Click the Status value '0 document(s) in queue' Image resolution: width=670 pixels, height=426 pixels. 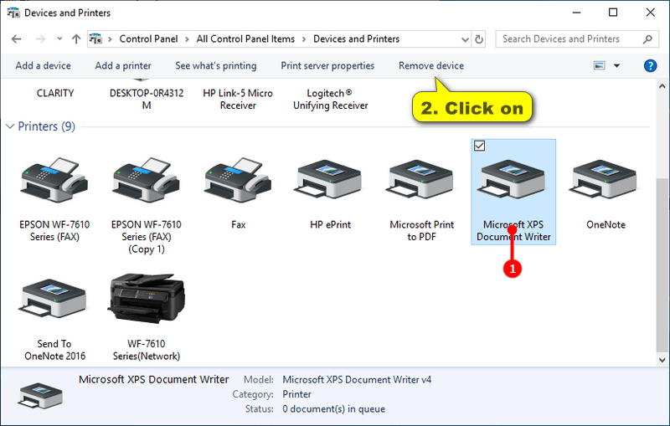click(x=333, y=409)
